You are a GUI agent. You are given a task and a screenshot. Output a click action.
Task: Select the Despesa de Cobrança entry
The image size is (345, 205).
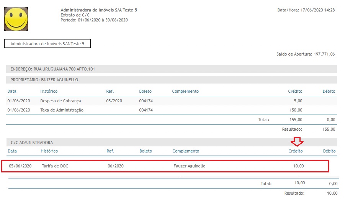pos(60,101)
